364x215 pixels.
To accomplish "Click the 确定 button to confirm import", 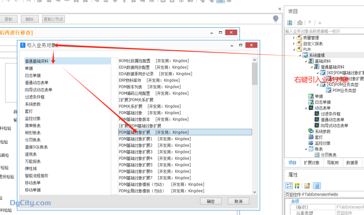I will pyautogui.click(x=211, y=201).
